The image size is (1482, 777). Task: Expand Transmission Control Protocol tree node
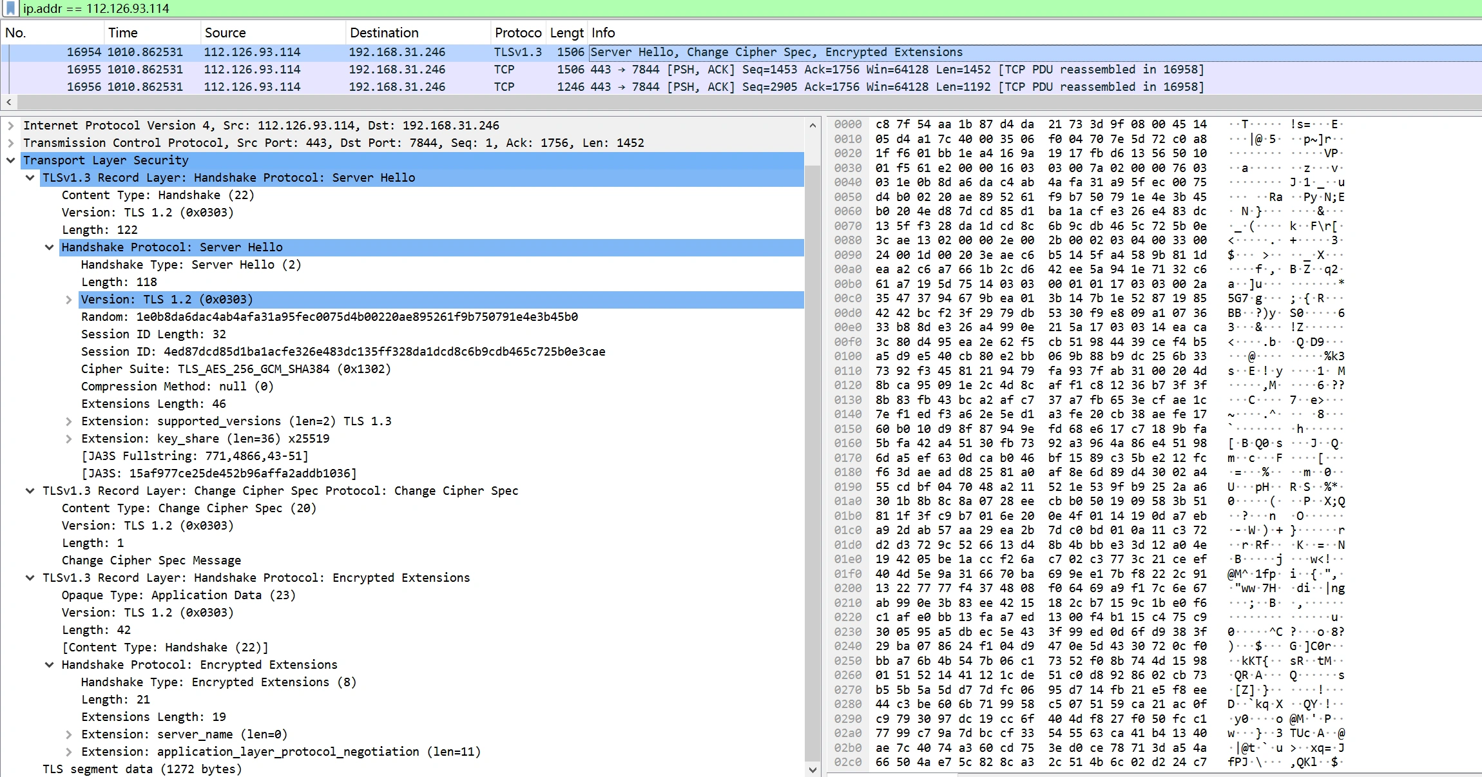[x=11, y=143]
